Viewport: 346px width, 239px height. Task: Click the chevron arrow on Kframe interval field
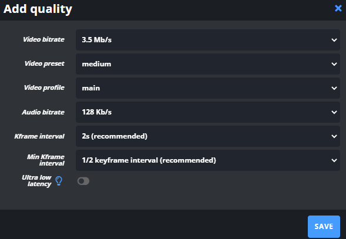tap(334, 136)
